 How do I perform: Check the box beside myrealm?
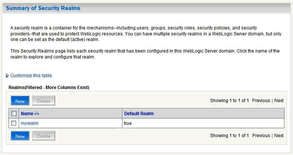(x=14, y=123)
